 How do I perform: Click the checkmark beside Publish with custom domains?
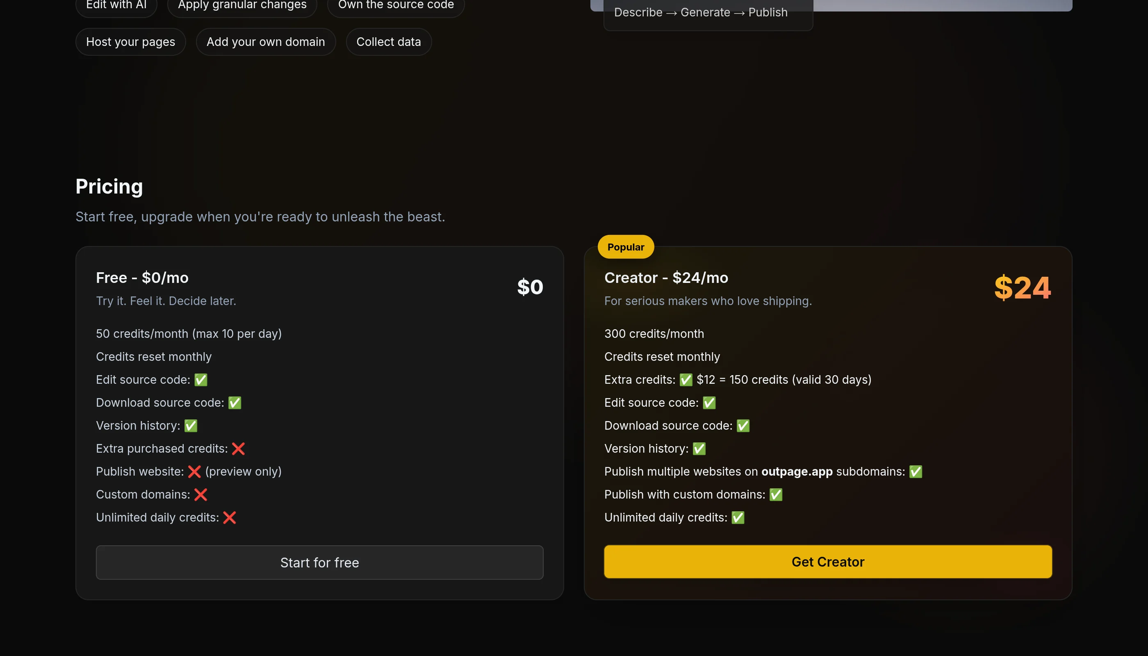pos(775,495)
